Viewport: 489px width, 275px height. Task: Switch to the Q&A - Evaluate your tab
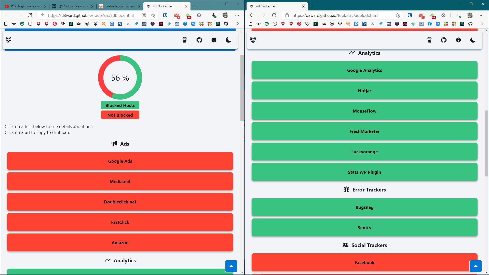click(x=72, y=6)
